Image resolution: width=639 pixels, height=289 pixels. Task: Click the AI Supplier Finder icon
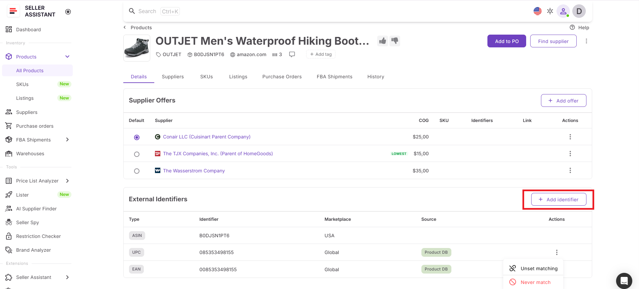coord(9,209)
